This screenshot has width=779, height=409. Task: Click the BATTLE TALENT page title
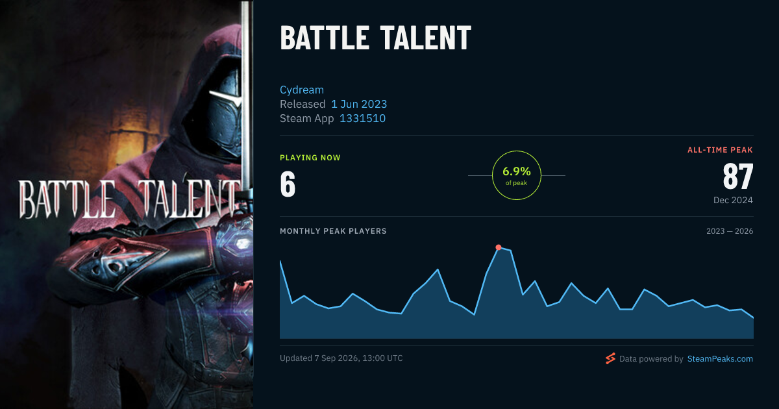pos(375,38)
